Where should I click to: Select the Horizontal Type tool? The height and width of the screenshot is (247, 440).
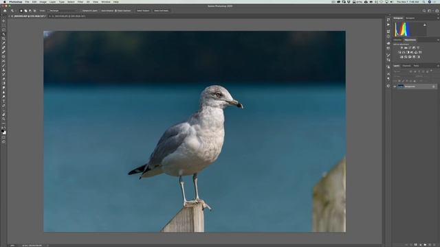pos(3,102)
